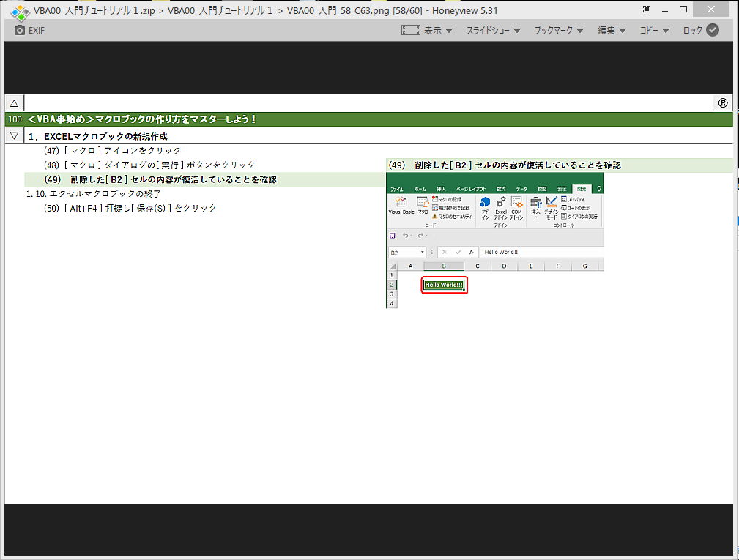Click the lightbulb tell-me icon in ribbon
This screenshot has height=560, width=739.
point(599,189)
